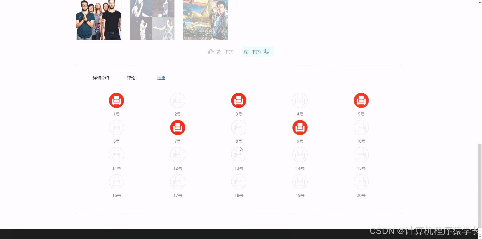Select the empty seat 10号 icon
The width and height of the screenshot is (482, 239).
point(361,128)
